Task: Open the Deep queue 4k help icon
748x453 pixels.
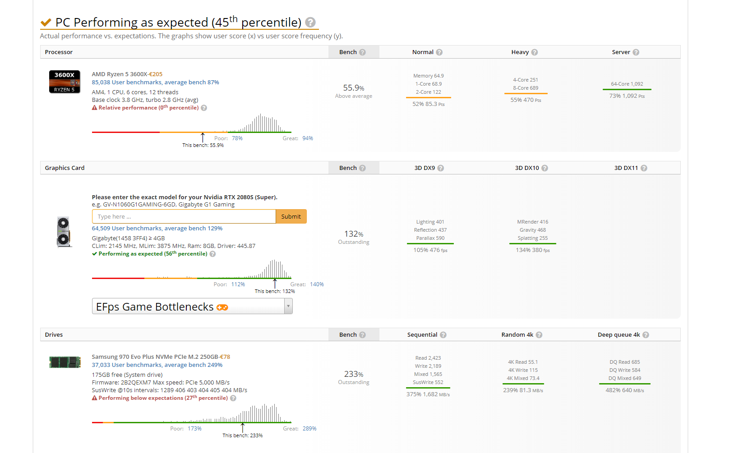Action: [646, 335]
